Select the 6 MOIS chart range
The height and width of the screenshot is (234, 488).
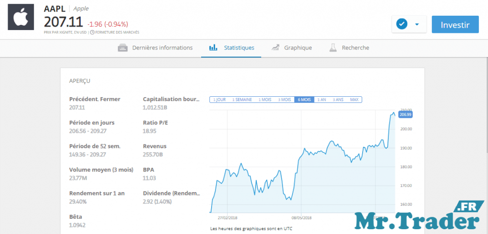point(305,100)
